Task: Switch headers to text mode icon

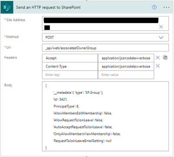Action: (x=165, y=57)
